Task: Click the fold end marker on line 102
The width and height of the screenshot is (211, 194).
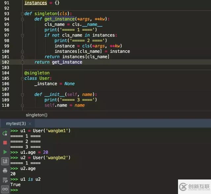Action: pyautogui.click(x=22, y=62)
